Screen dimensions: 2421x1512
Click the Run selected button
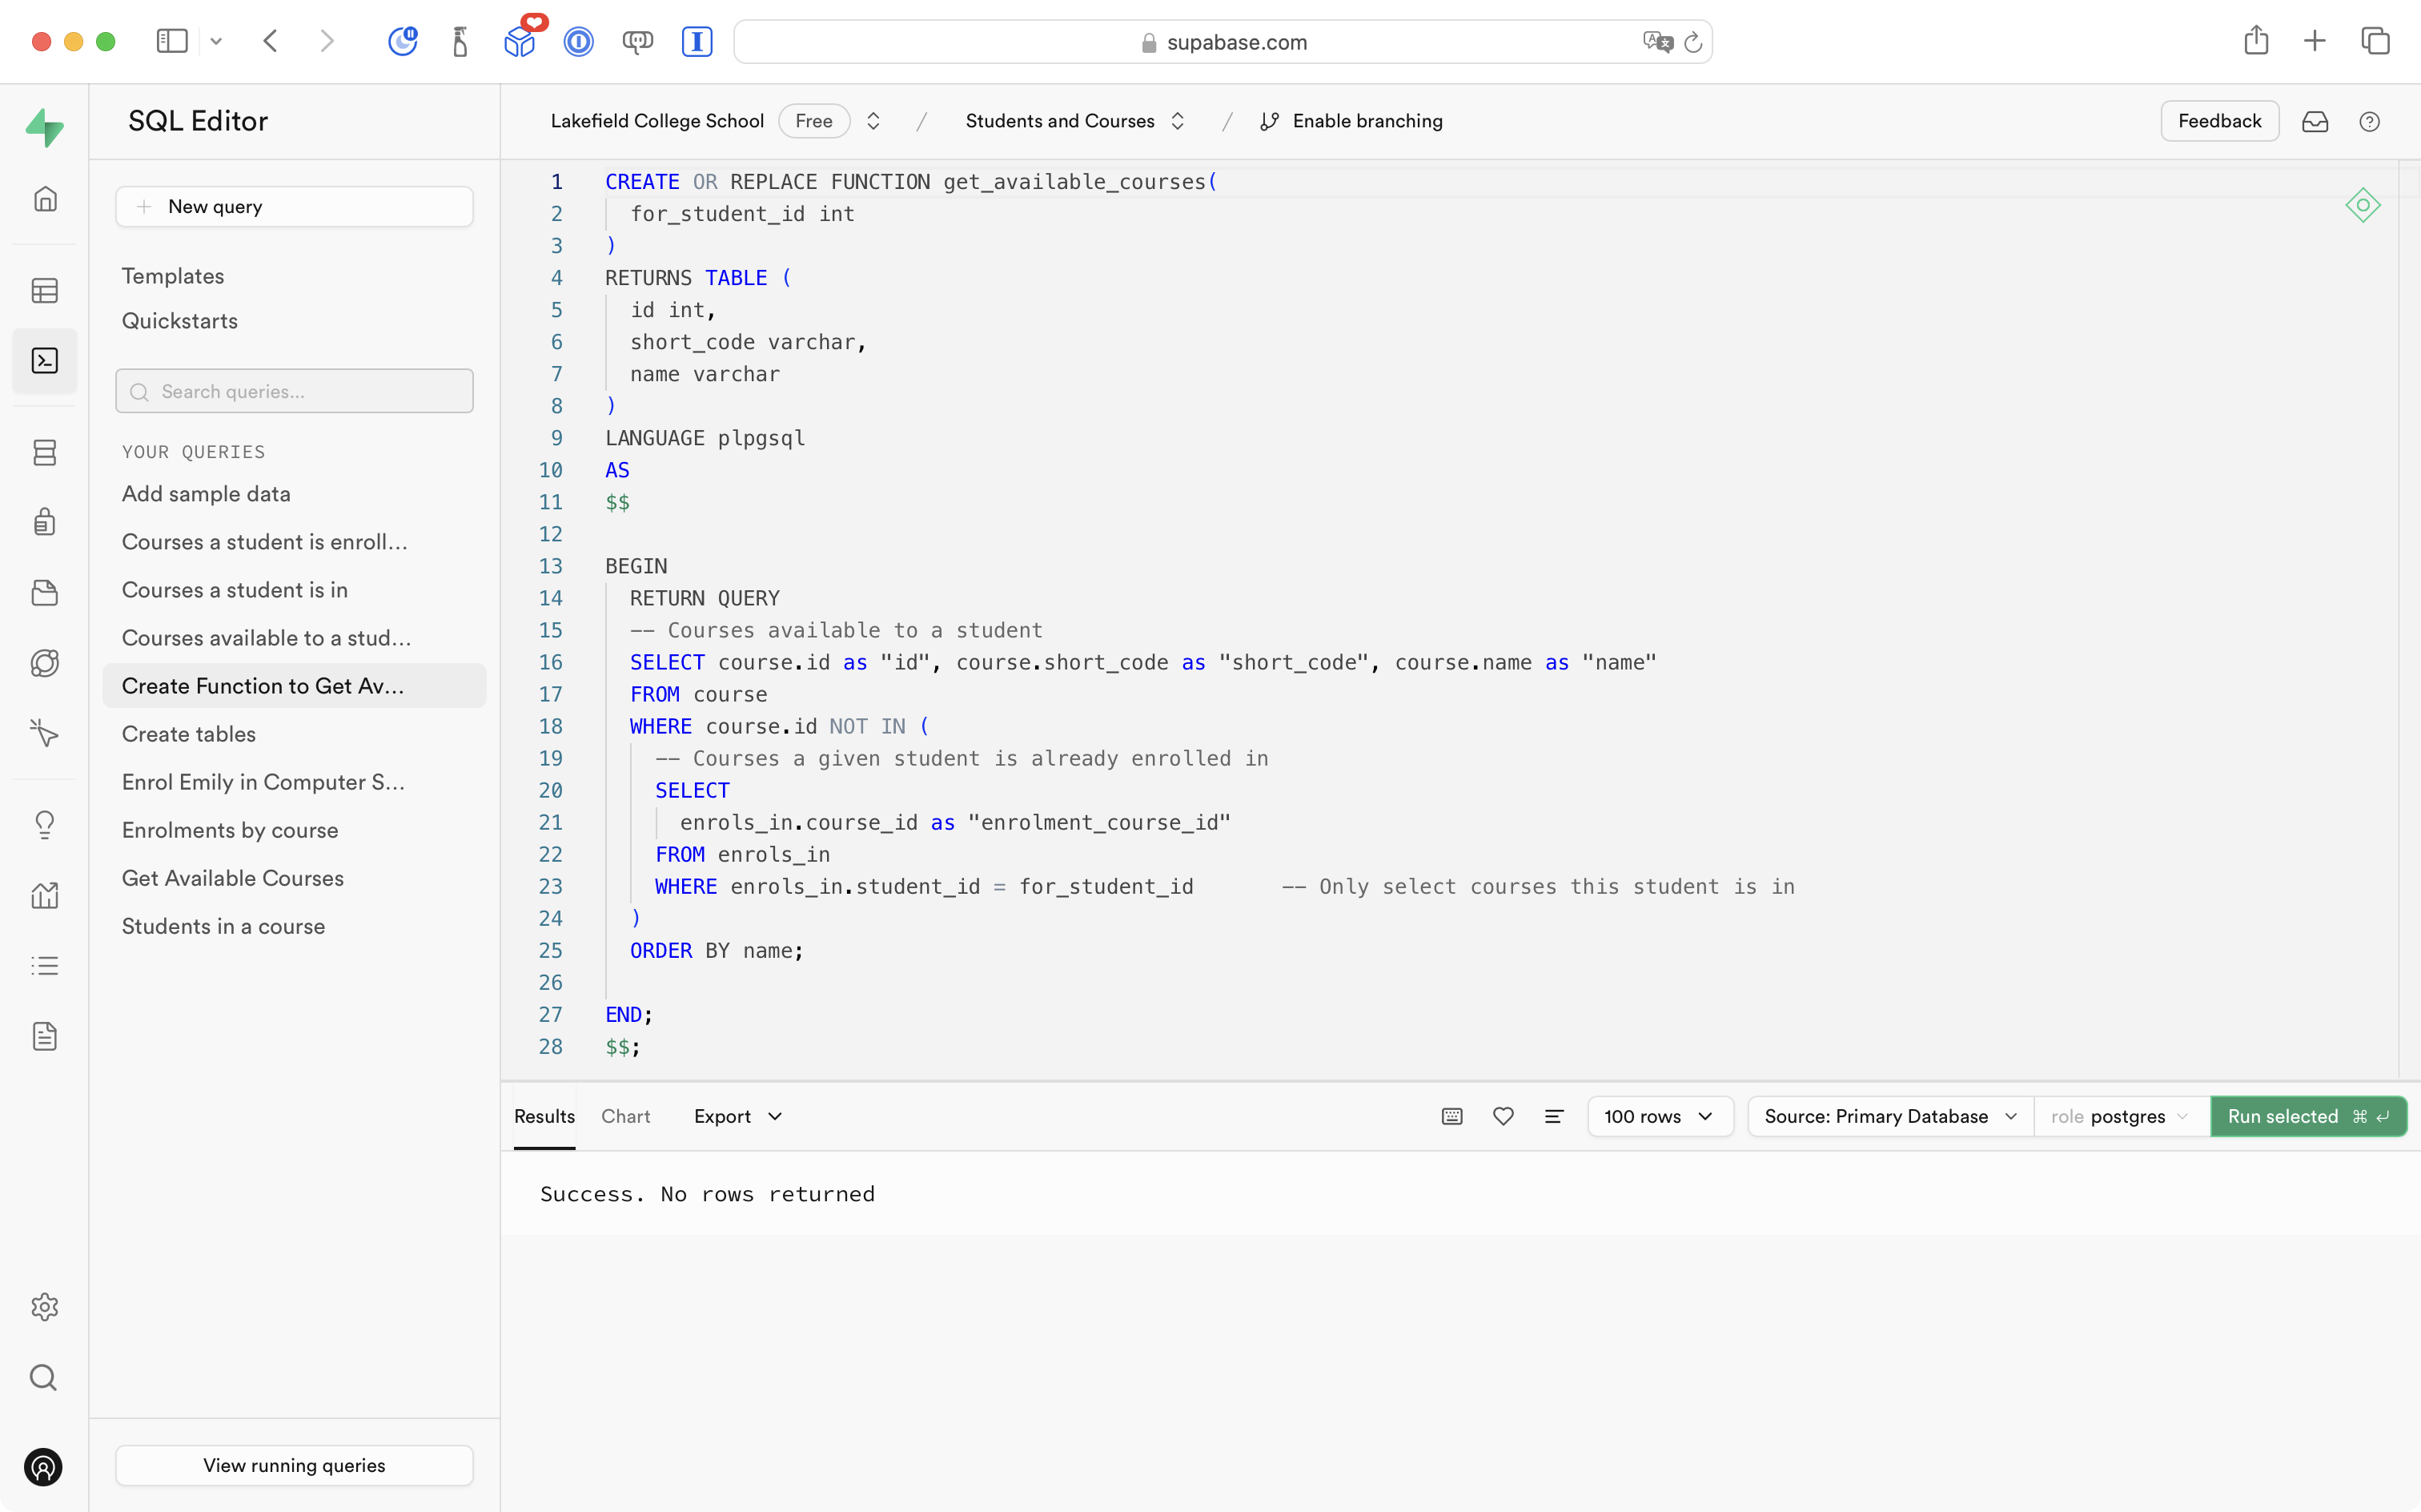coord(2306,1116)
